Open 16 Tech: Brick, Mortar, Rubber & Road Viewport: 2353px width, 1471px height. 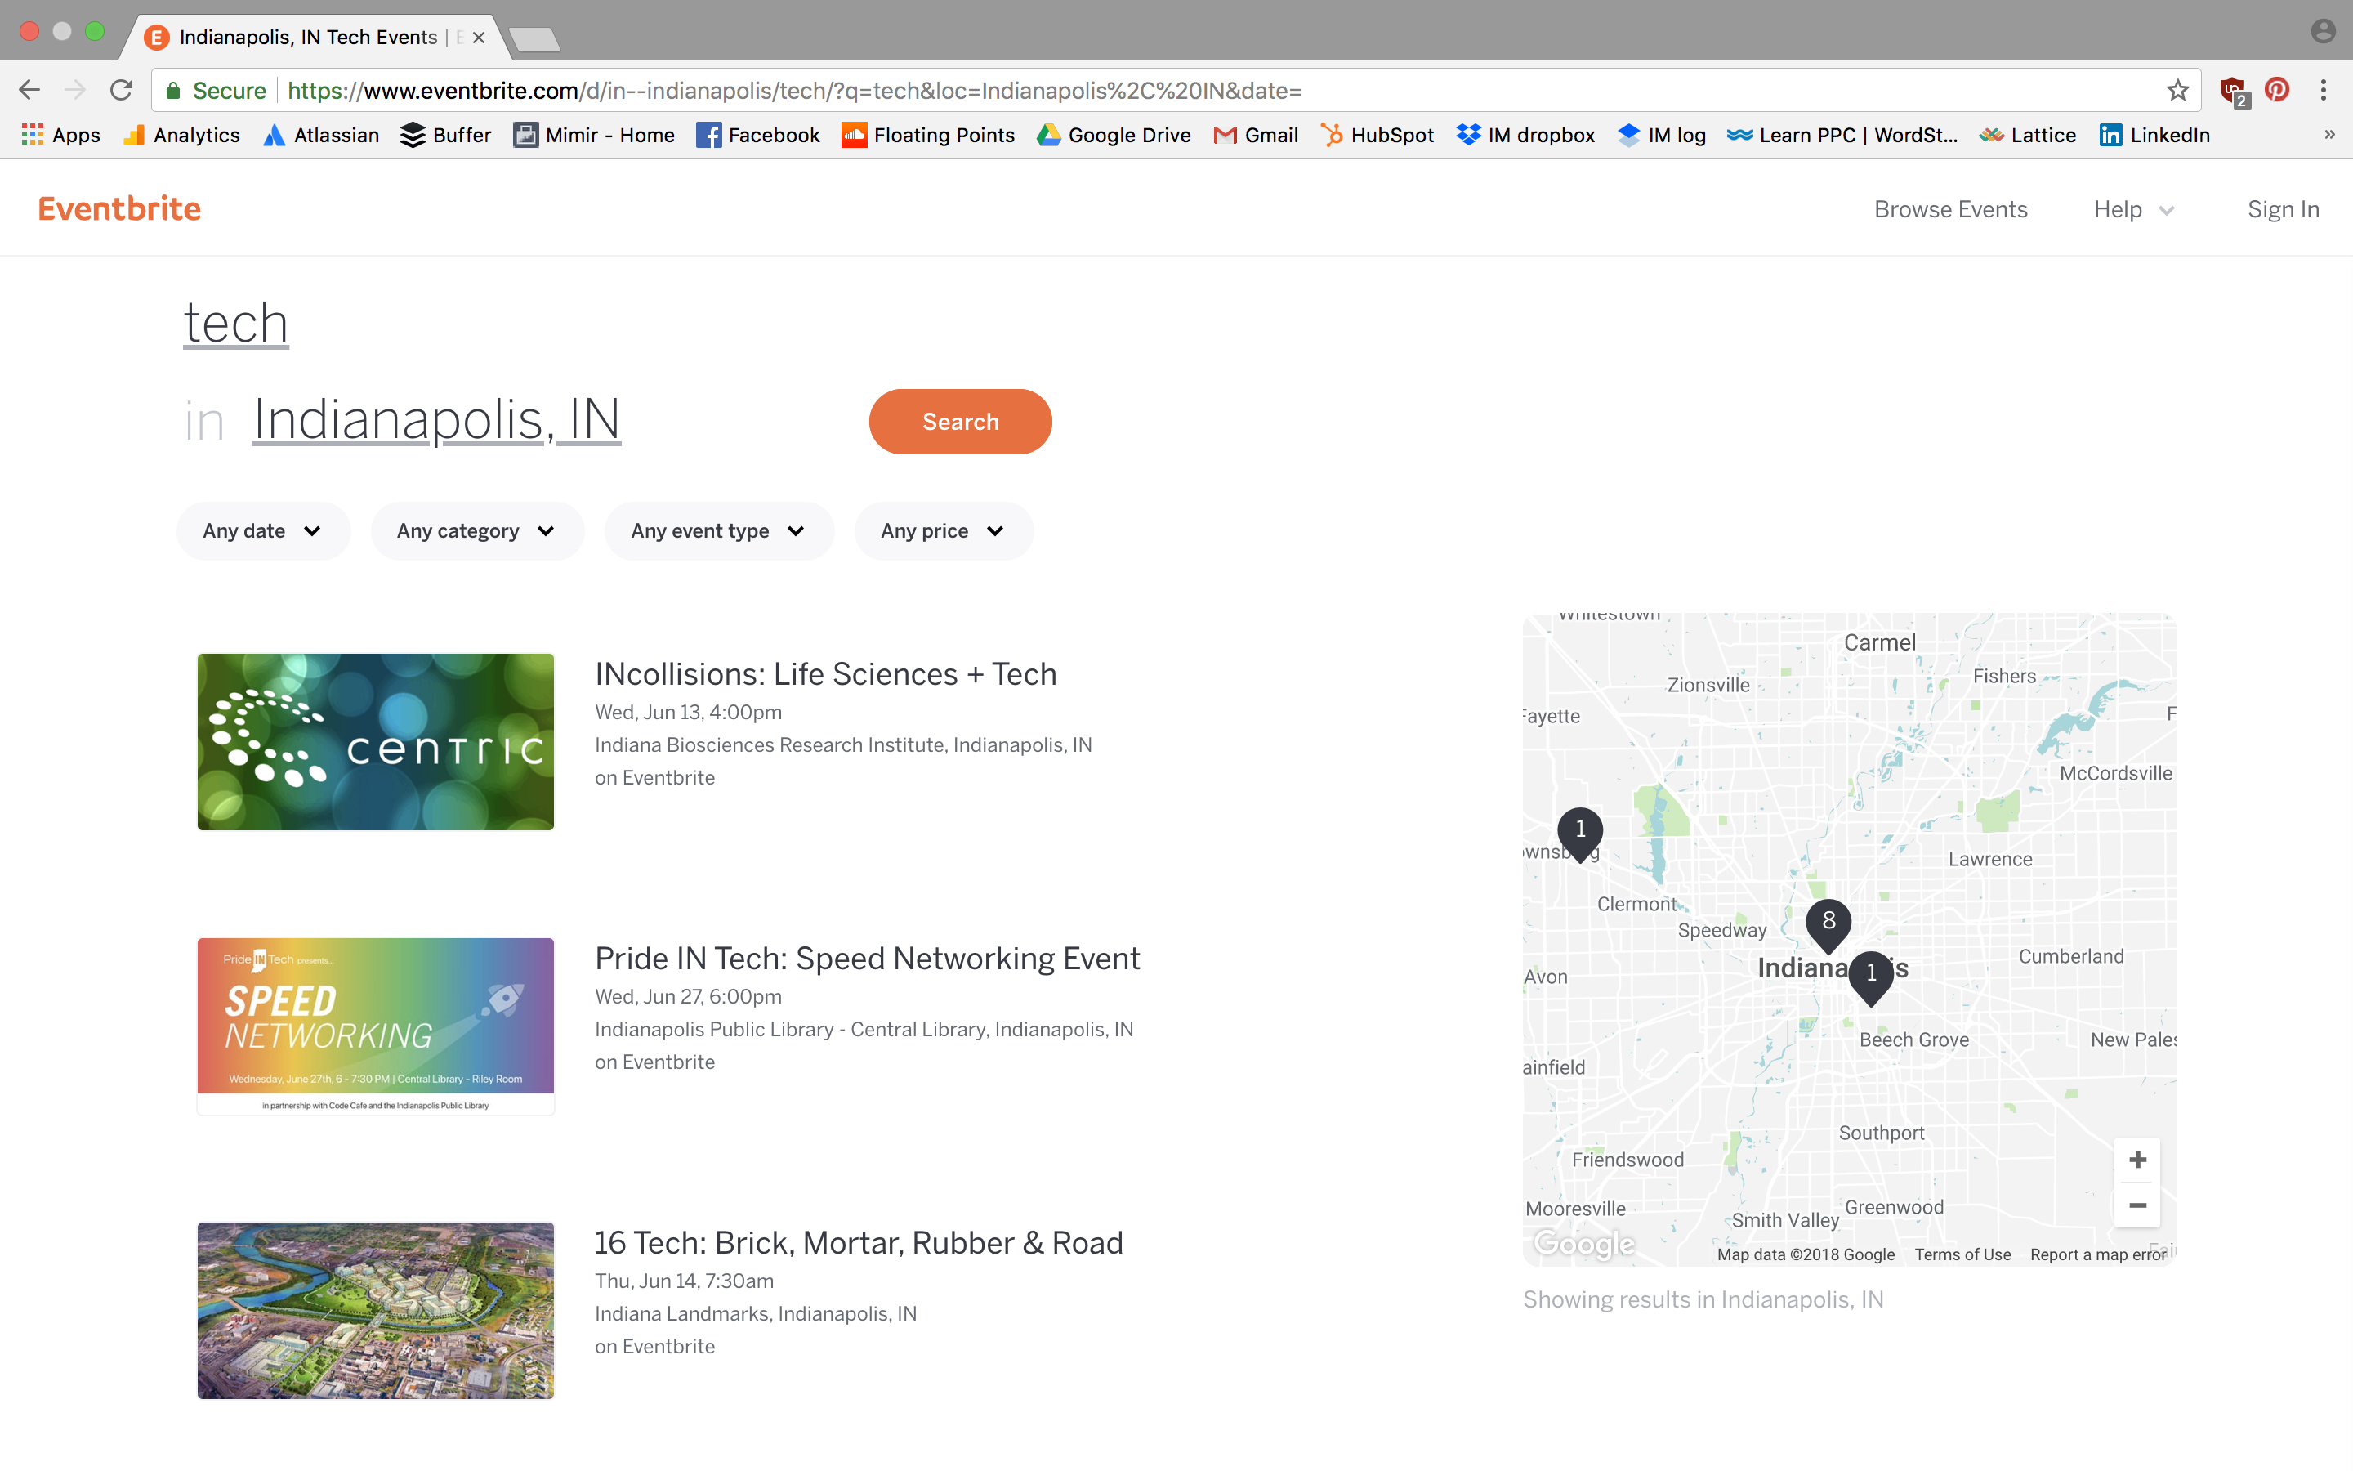tap(859, 1242)
